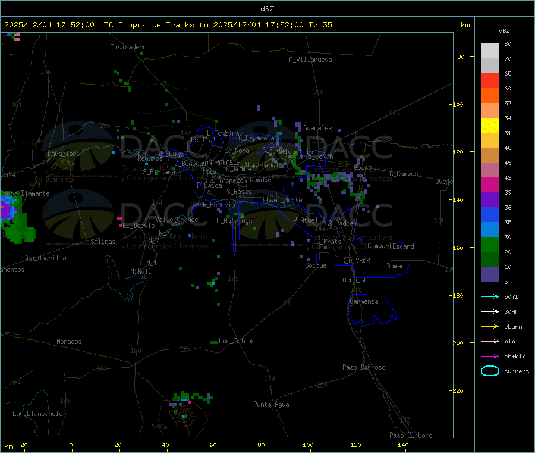Click the Pampa_Diamante map label
Image resolution: width=535 pixels, height=453 pixels.
coord(25,193)
